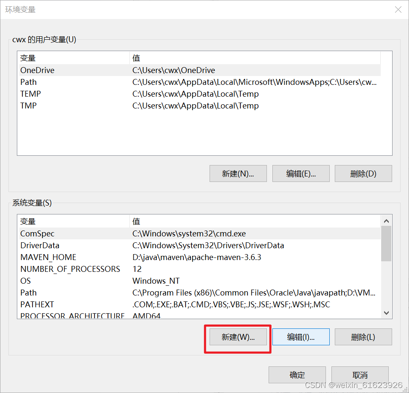Click 新建(N)... for user variables

pos(238,173)
